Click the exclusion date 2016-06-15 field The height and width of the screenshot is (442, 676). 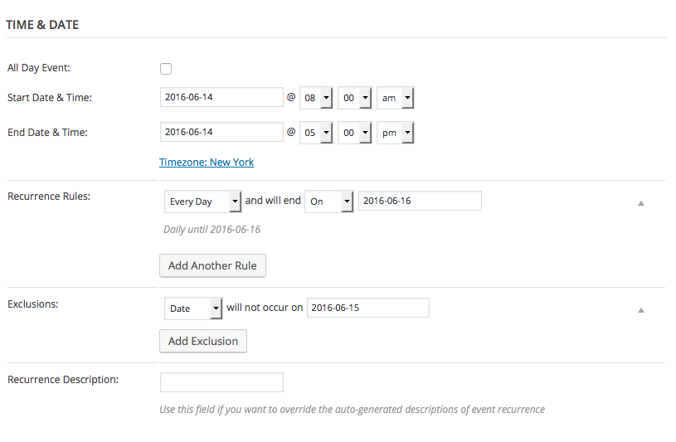coord(367,308)
